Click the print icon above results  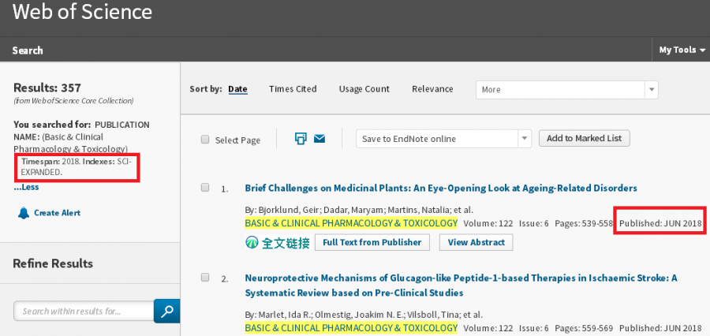point(301,139)
